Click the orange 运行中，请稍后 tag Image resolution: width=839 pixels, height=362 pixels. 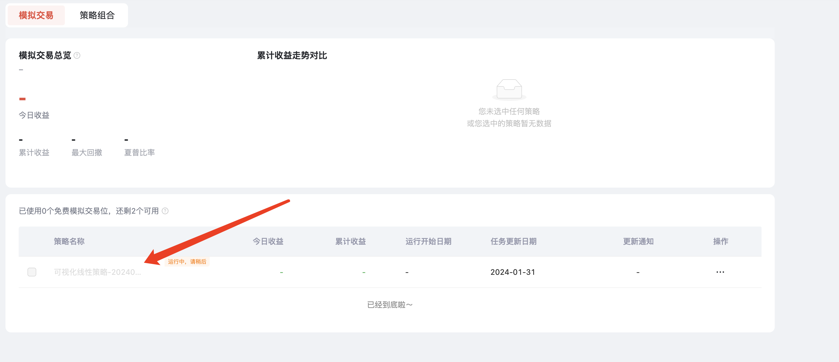(x=187, y=262)
